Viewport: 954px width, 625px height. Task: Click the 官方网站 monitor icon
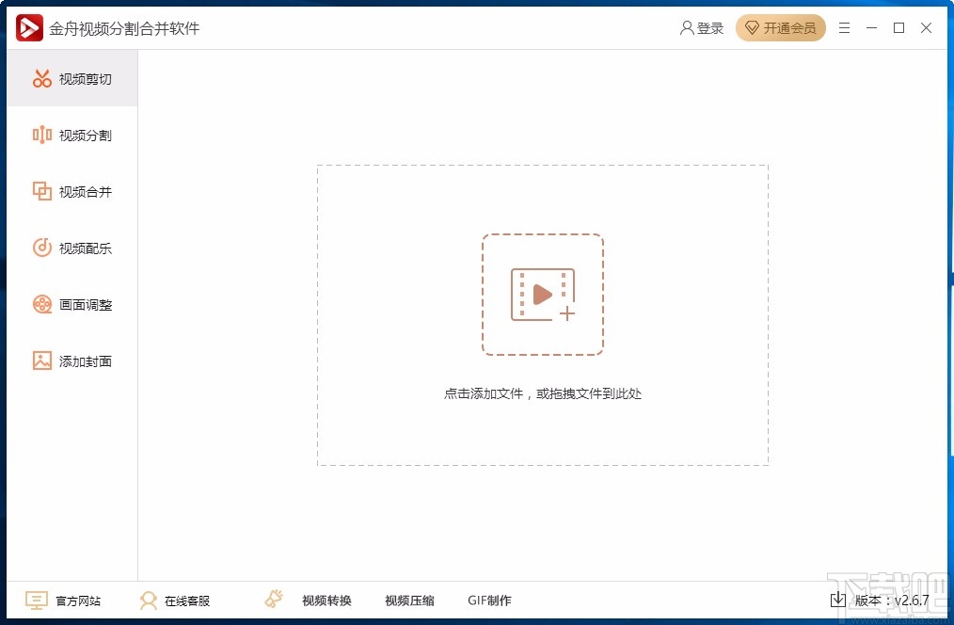click(x=37, y=601)
